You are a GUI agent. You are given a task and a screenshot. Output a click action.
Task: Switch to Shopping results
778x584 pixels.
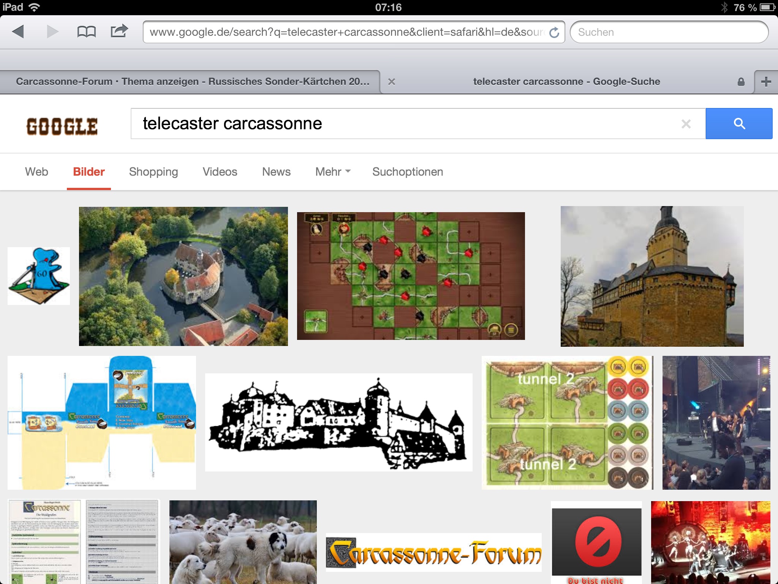[153, 172]
